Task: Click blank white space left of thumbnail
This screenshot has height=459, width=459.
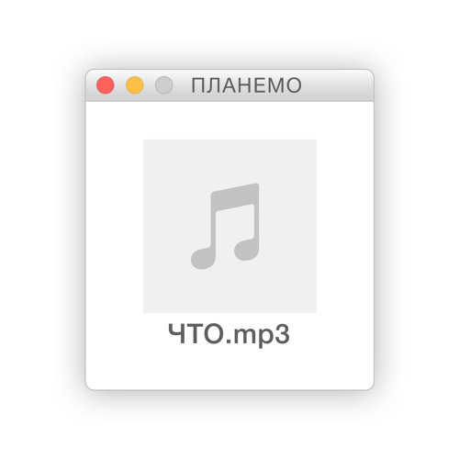Action: [115, 227]
